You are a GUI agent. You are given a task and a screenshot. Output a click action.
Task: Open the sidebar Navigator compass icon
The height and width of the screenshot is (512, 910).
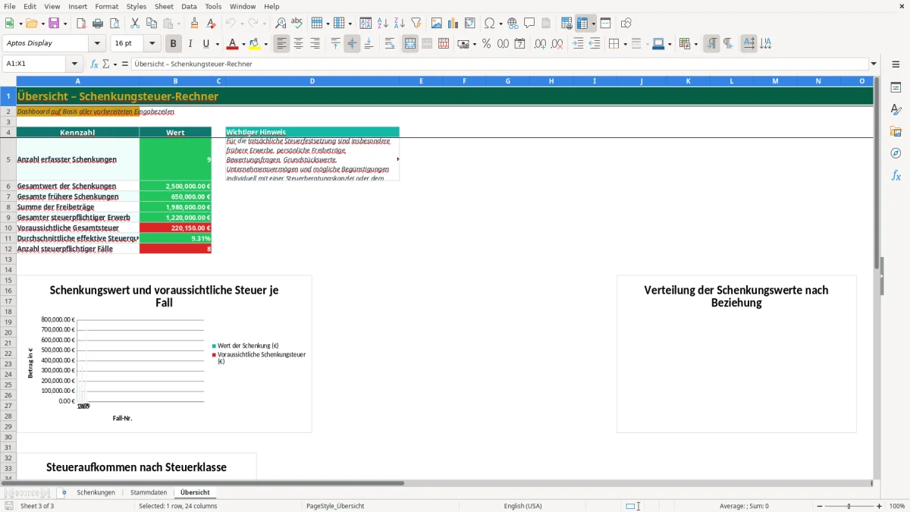coord(896,154)
